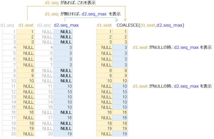Select d1.seat header next to d1.seq header
The width and height of the screenshot is (214, 139).
(x=26, y=25)
